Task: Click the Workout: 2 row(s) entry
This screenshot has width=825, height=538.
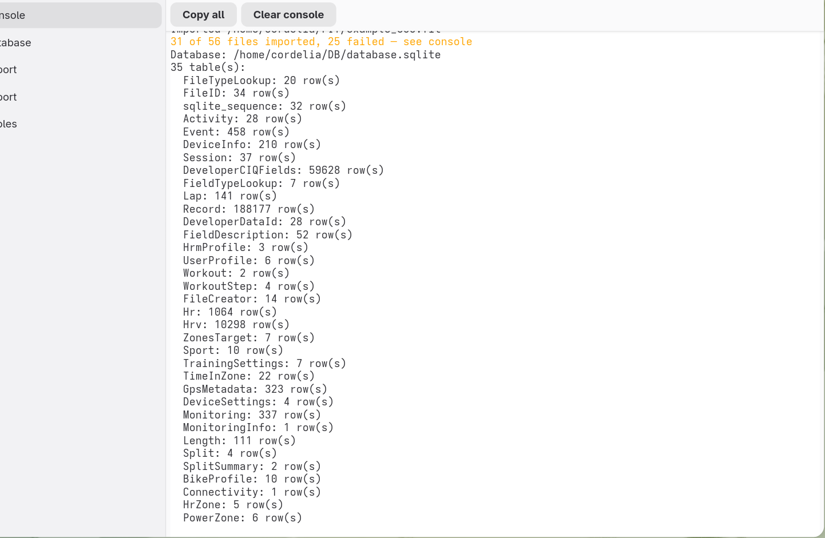Action: pyautogui.click(x=236, y=273)
